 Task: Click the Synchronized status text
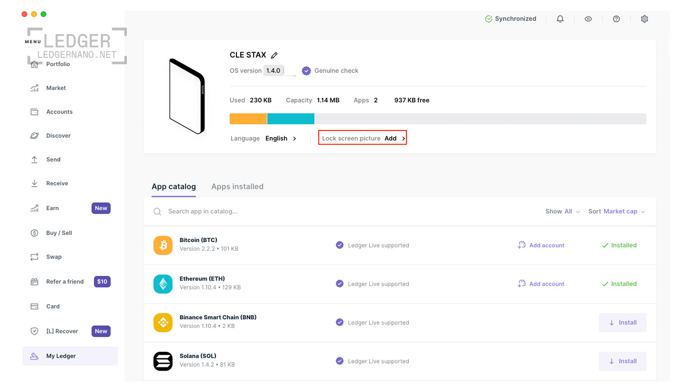[516, 19]
